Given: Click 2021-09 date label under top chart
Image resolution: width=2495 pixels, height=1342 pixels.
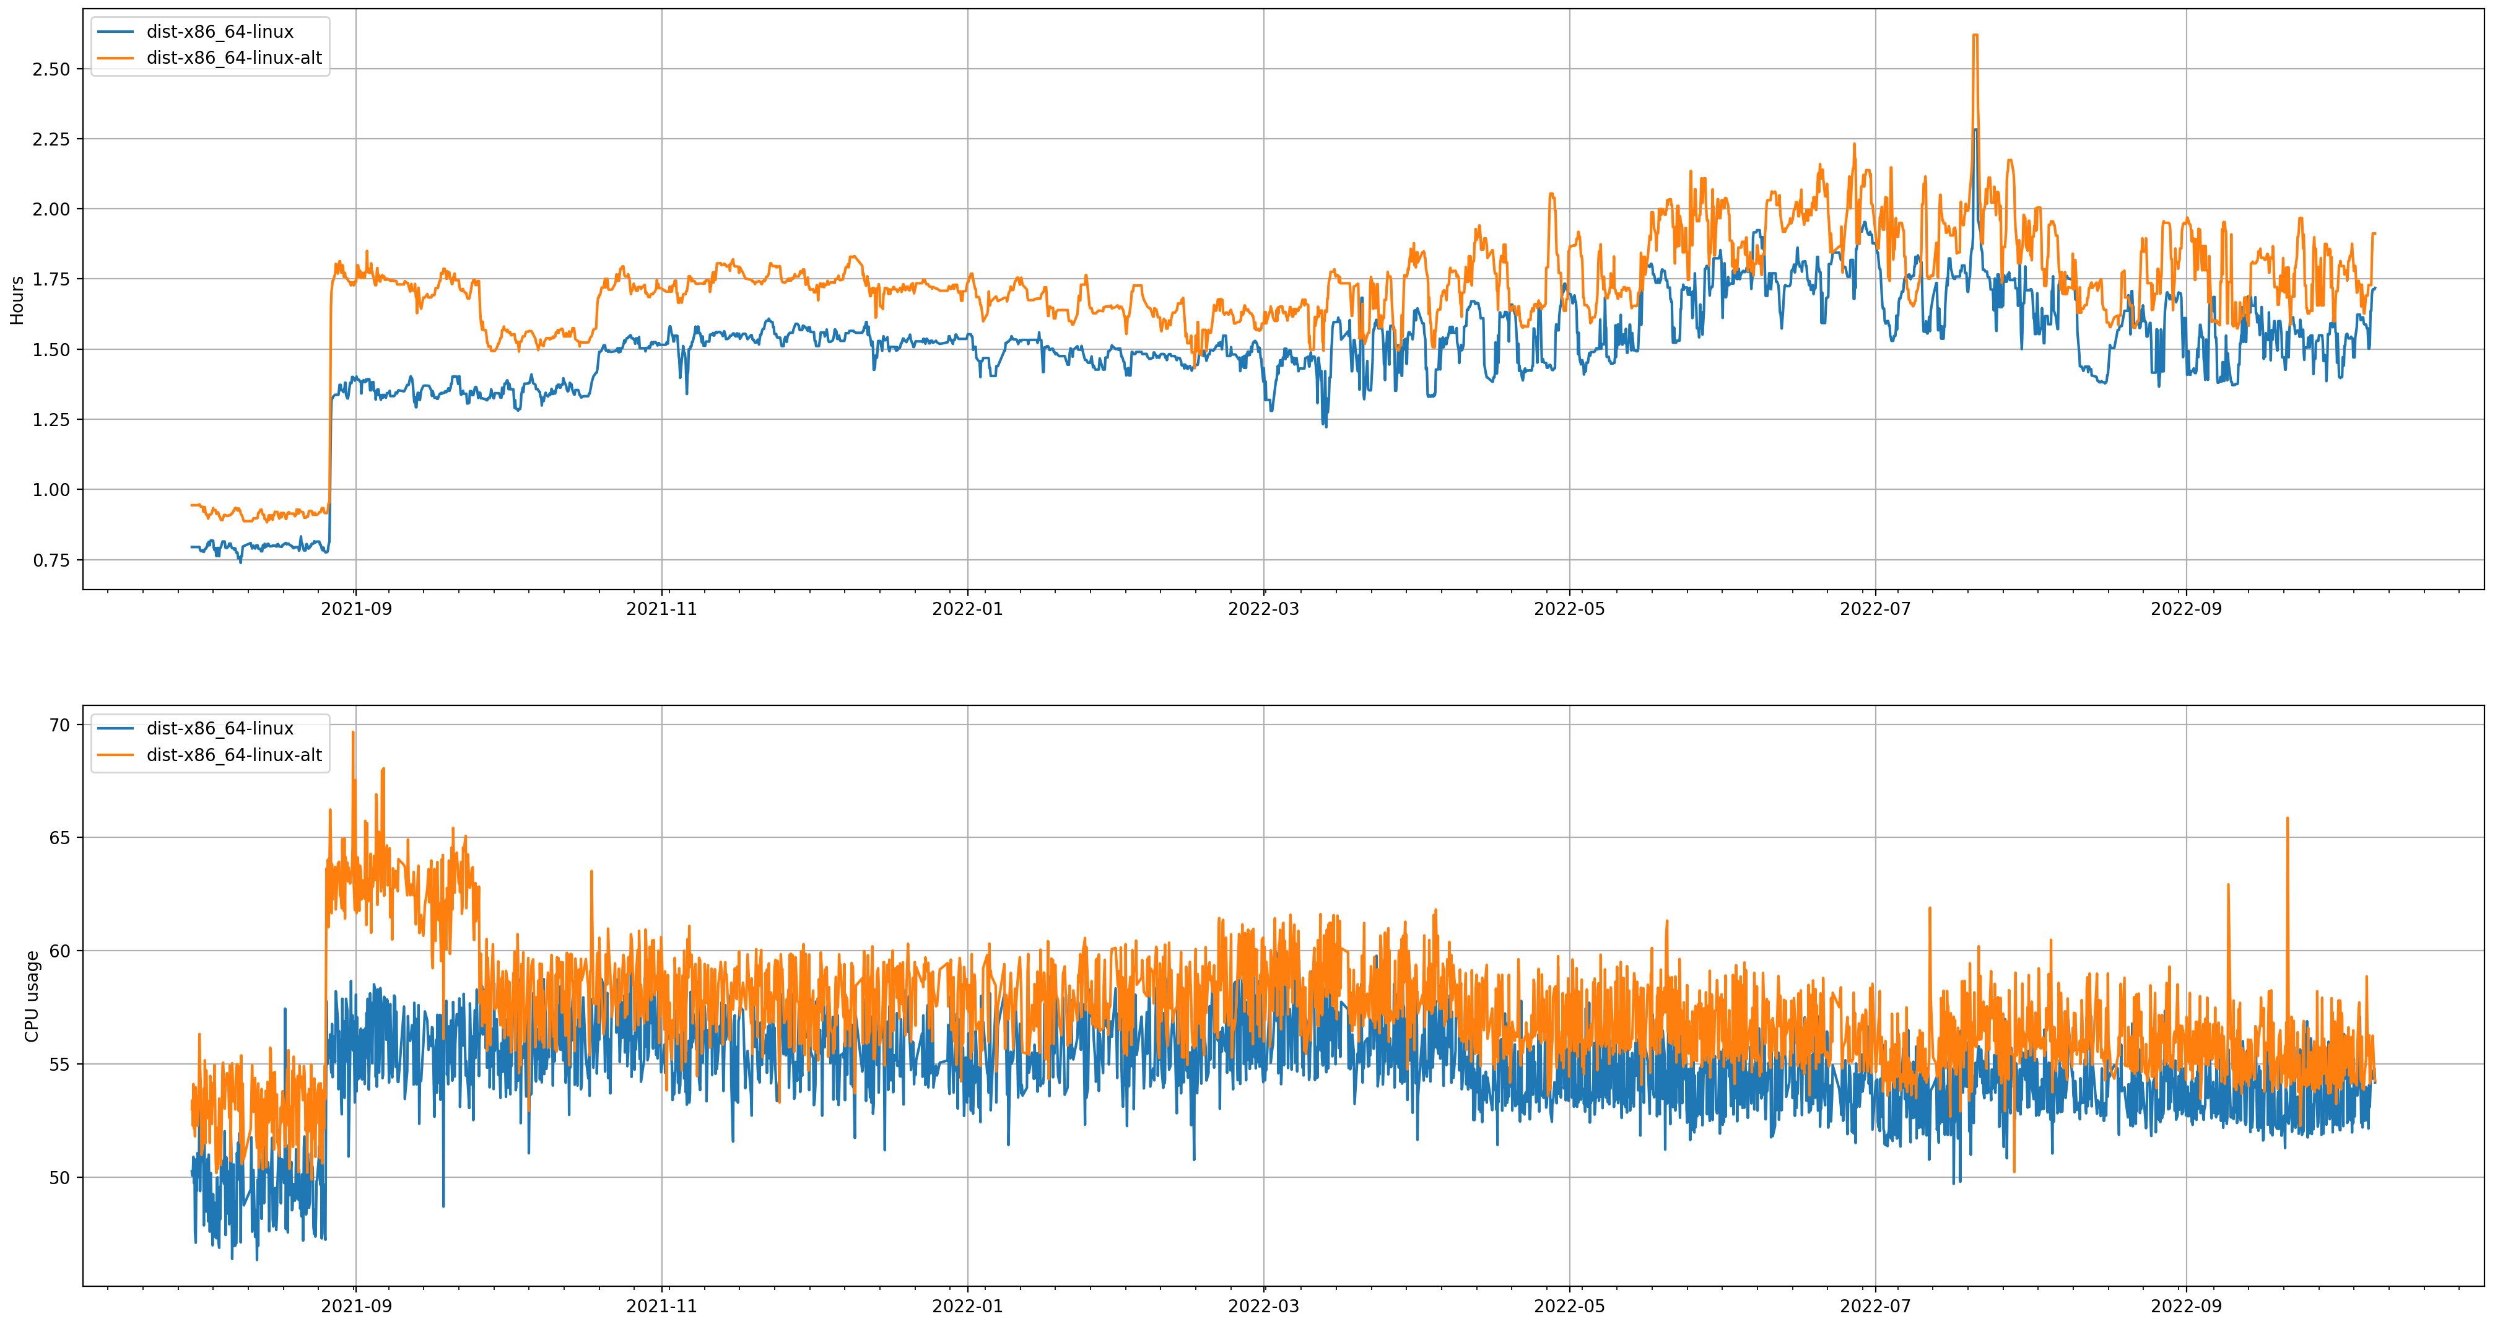Looking at the screenshot, I should pos(355,609).
